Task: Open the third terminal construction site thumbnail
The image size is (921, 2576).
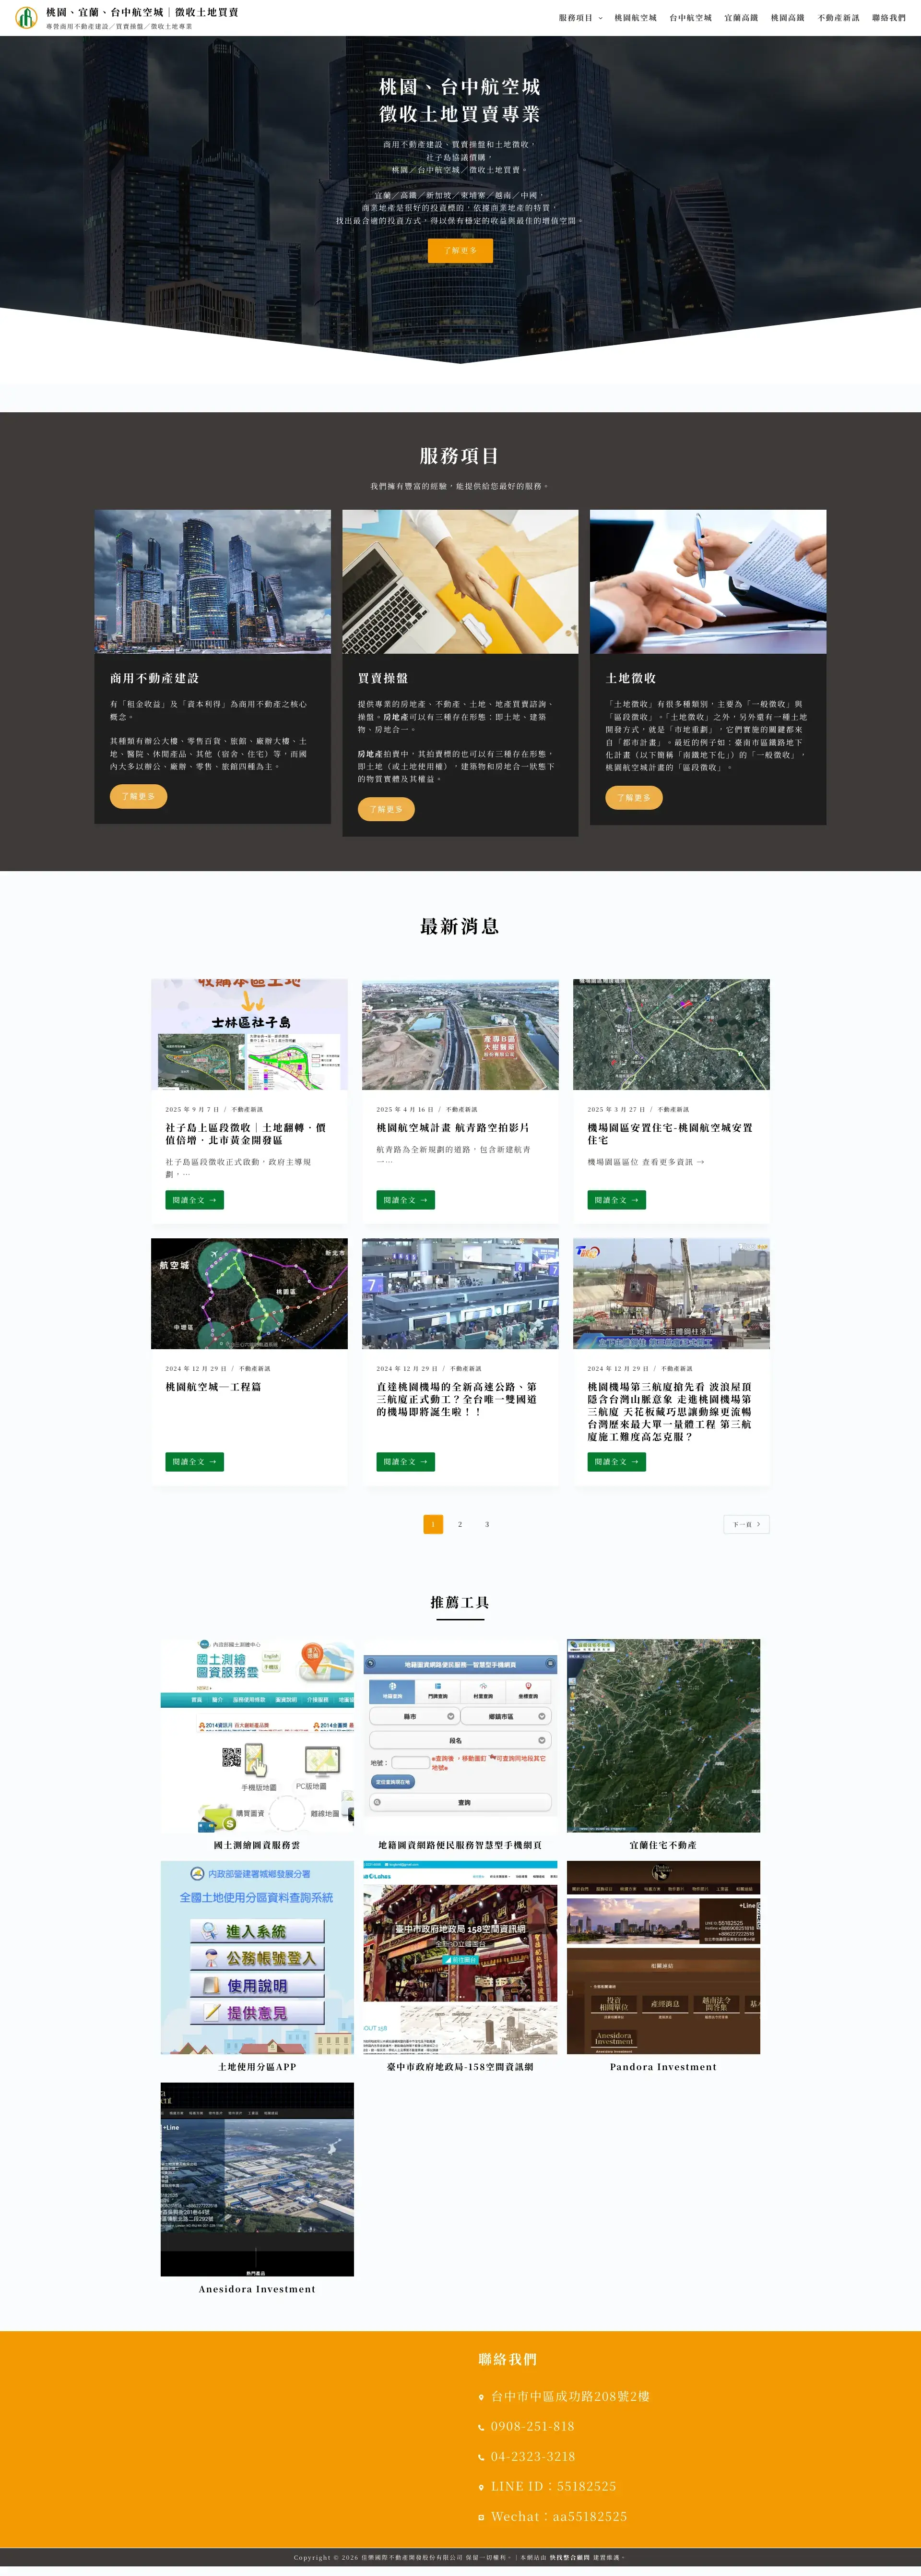Action: point(671,1294)
